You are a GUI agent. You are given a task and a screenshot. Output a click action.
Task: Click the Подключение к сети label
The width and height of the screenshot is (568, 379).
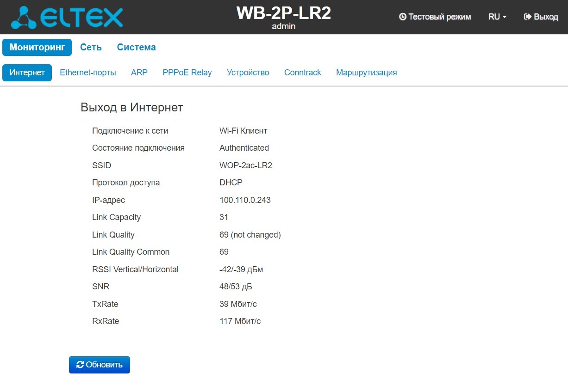[130, 131]
